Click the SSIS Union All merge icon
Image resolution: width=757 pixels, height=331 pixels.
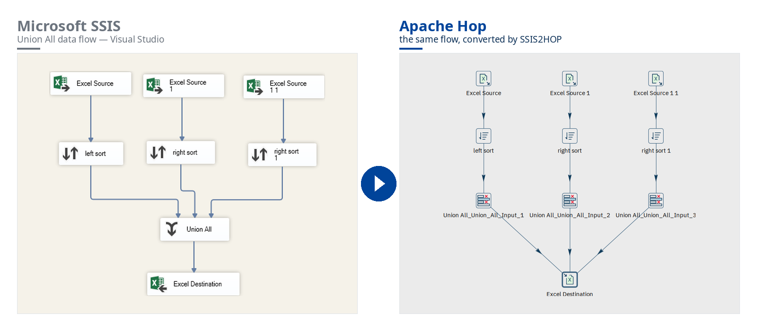pyautogui.click(x=172, y=229)
